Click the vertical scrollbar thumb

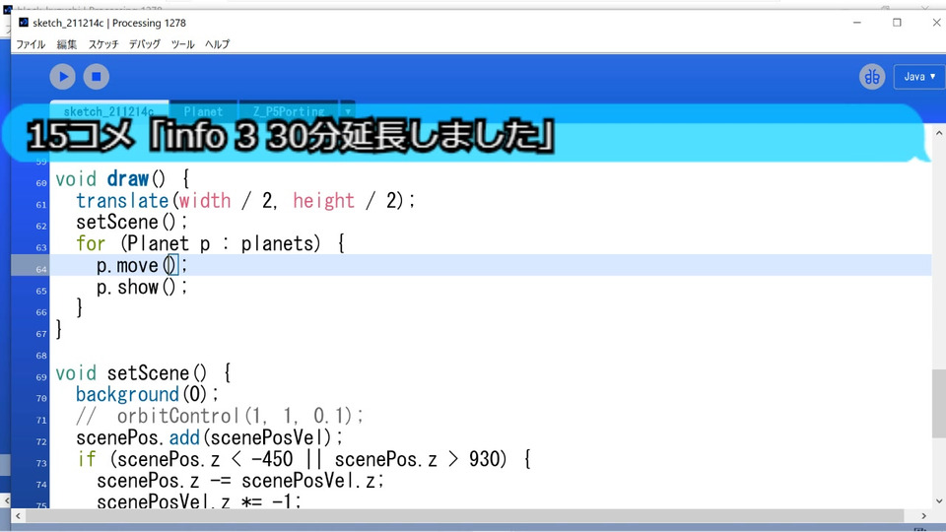coord(939,404)
